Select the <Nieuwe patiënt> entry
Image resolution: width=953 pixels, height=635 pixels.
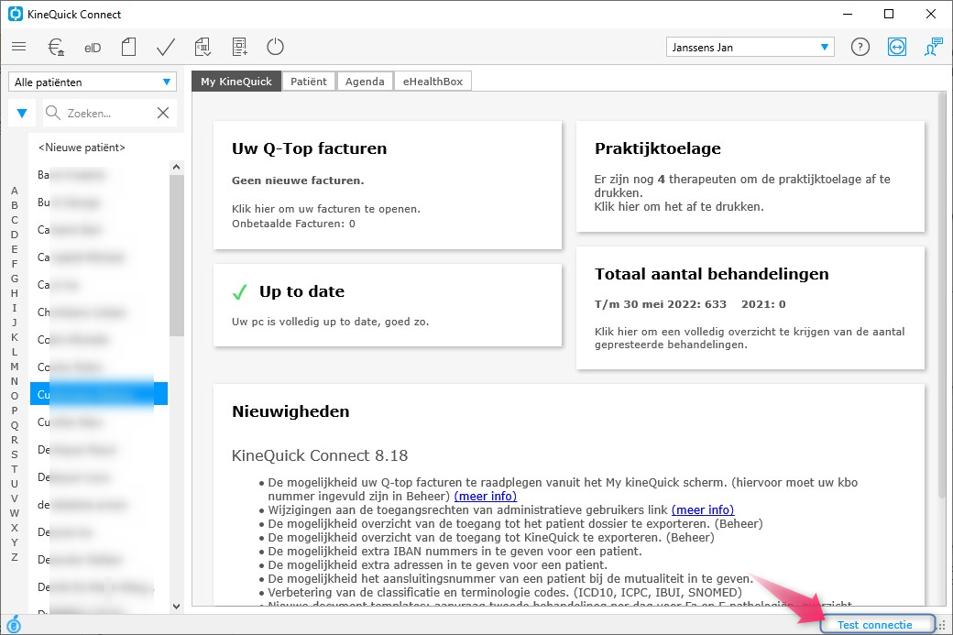(x=82, y=147)
